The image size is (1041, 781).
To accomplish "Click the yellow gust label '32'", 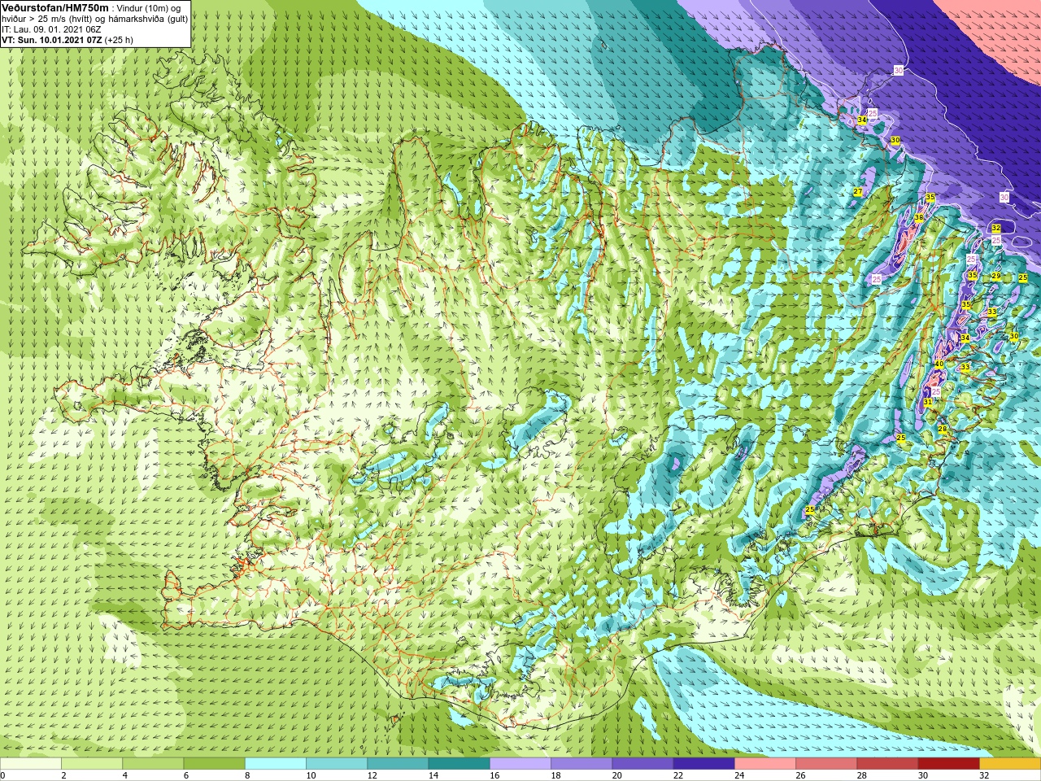I will 996,228.
